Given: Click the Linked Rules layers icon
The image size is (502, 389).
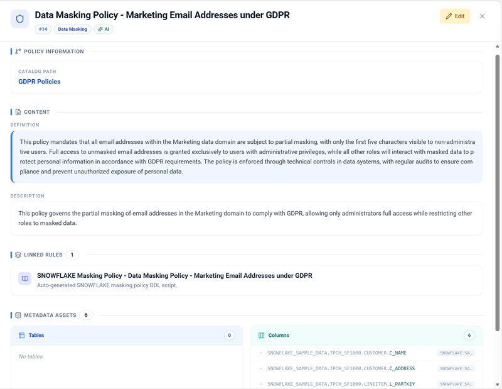Looking at the screenshot, I should (18, 255).
